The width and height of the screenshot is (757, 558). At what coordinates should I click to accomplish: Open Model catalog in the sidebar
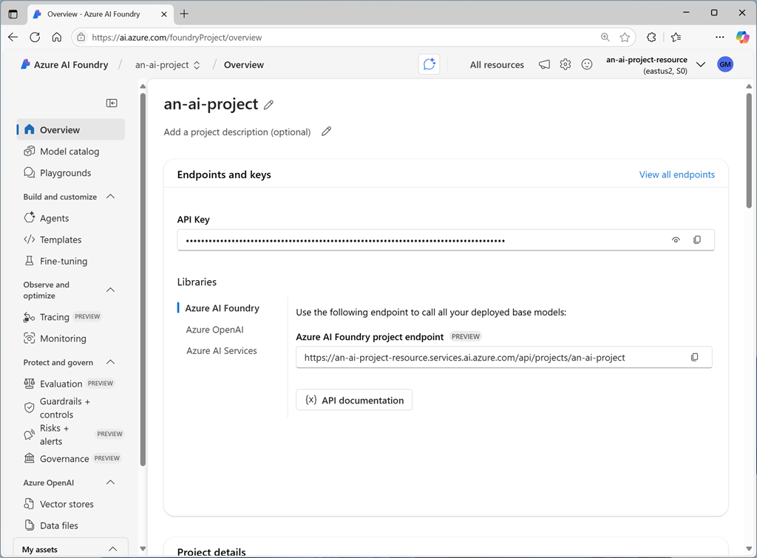[71, 152]
